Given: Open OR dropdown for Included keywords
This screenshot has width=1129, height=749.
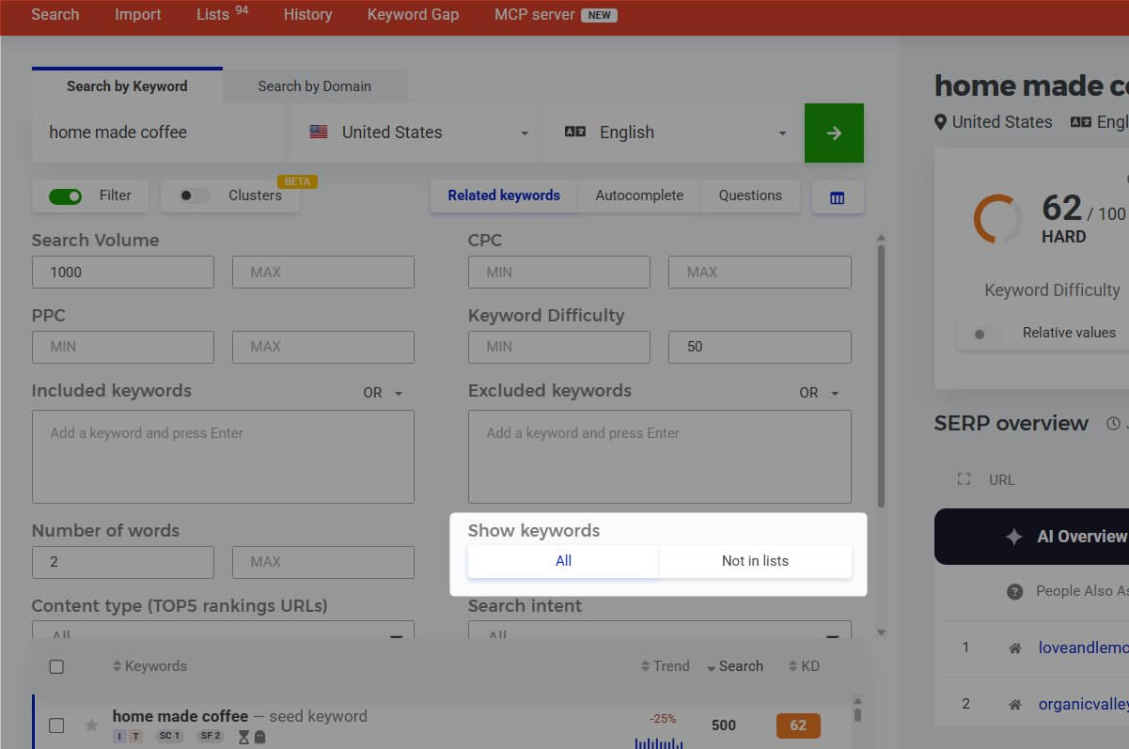Looking at the screenshot, I should (384, 393).
